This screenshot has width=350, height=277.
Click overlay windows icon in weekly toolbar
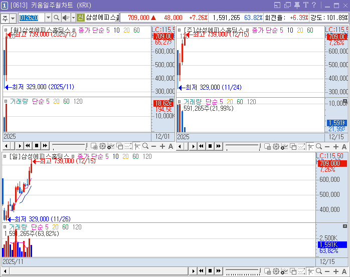(293, 147)
